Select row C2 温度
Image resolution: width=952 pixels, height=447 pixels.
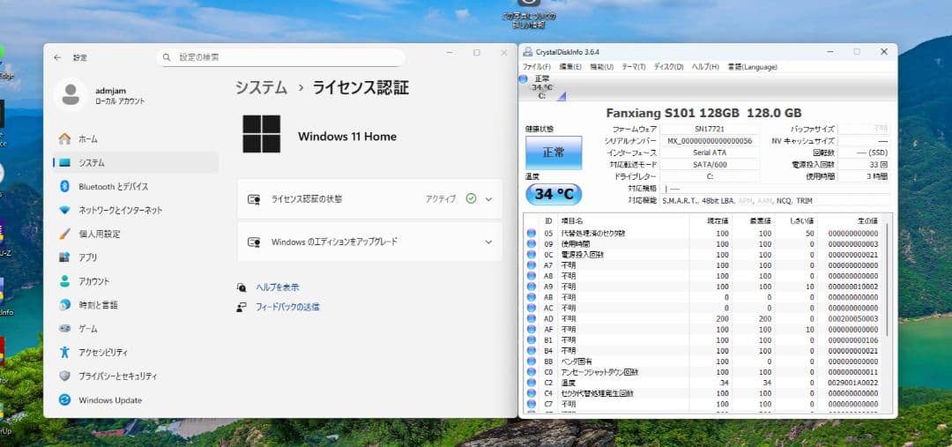tap(703, 383)
